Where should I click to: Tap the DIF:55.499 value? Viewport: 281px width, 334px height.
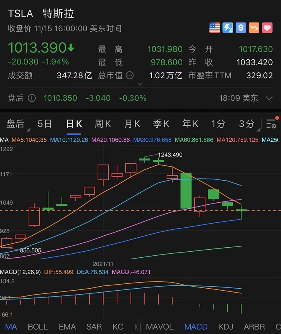[x=59, y=272]
